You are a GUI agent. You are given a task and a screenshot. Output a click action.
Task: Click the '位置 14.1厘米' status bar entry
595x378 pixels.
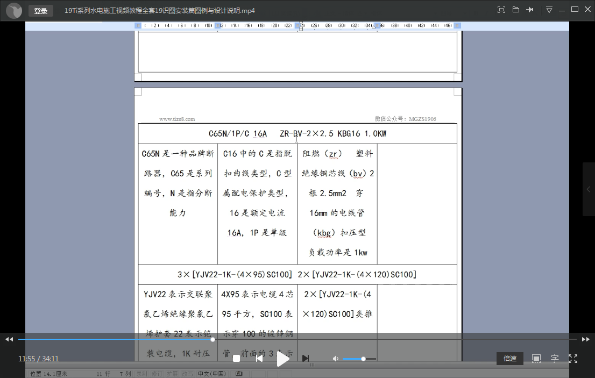point(48,374)
